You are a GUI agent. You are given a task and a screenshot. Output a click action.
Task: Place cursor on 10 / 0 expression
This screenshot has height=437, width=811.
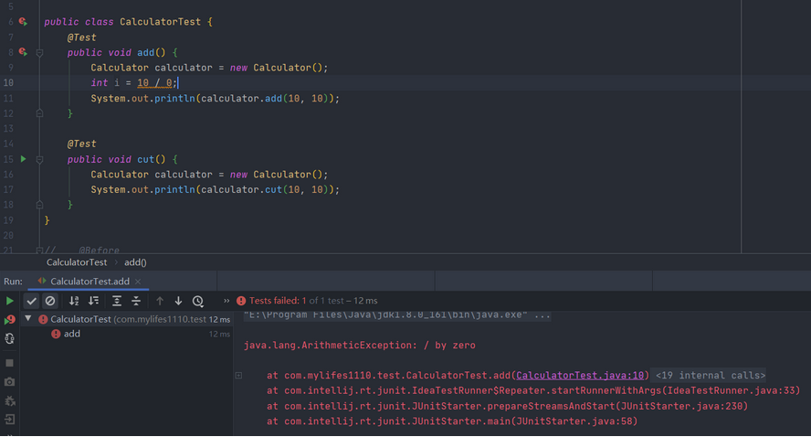[154, 83]
